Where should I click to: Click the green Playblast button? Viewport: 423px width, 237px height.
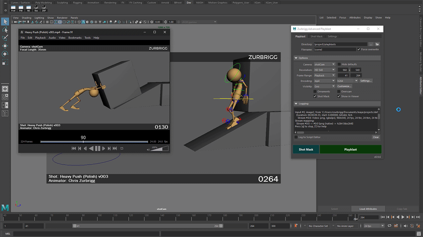[x=350, y=149]
